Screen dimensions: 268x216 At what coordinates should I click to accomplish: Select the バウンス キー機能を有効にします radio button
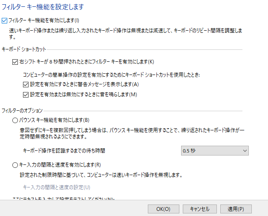tap(16, 120)
